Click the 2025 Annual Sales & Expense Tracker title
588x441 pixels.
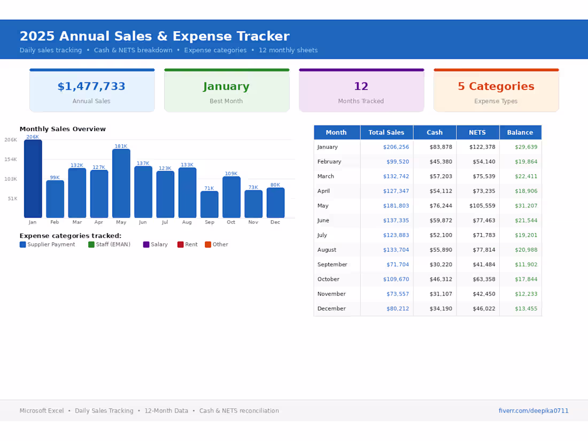click(x=154, y=36)
